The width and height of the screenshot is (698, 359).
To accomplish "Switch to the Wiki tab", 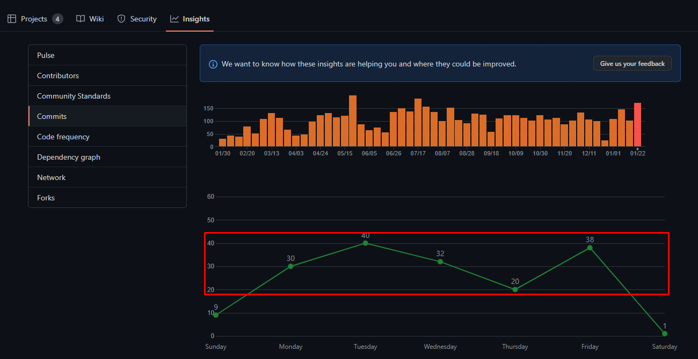I will click(96, 19).
